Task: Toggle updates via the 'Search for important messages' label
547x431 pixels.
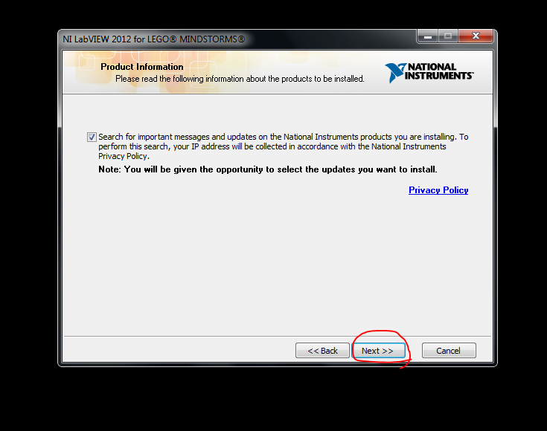Action: point(284,146)
